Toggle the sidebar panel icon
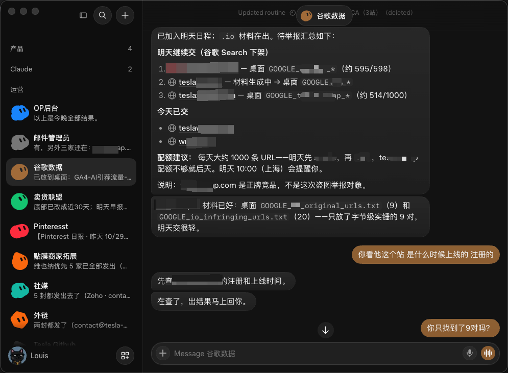Viewport: 508px width, 373px height. click(83, 15)
